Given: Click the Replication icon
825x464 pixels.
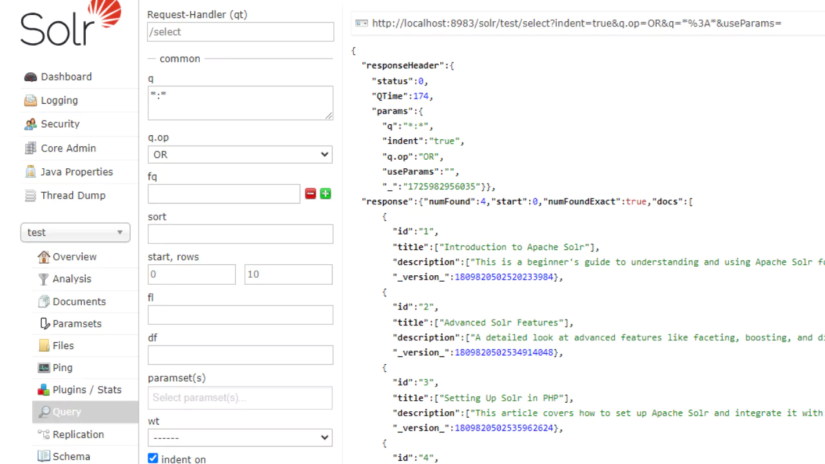Looking at the screenshot, I should tap(44, 434).
